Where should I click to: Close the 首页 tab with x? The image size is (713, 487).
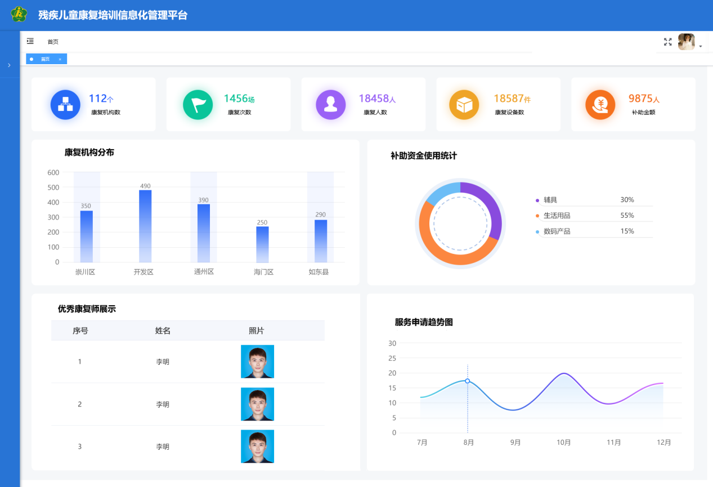coord(60,59)
